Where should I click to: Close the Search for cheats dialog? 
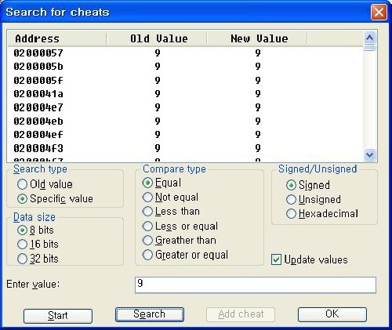379,13
